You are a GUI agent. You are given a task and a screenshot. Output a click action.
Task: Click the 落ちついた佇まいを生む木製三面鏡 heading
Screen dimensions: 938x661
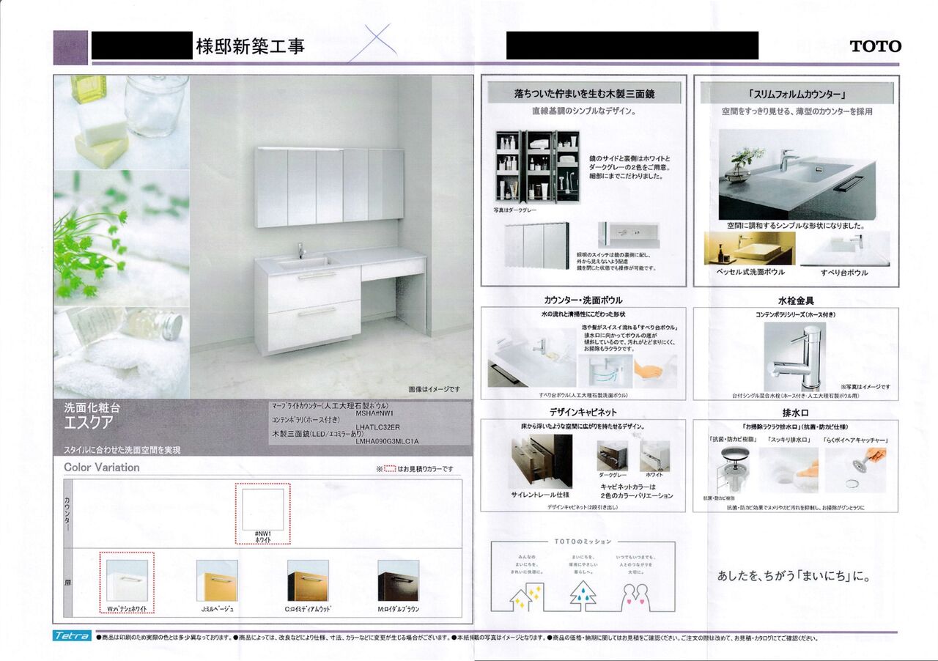[584, 93]
